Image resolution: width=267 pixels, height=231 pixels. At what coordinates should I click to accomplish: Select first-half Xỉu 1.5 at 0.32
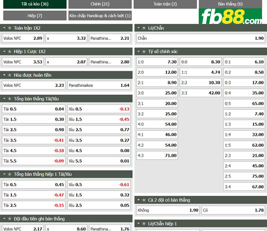(x=99, y=195)
